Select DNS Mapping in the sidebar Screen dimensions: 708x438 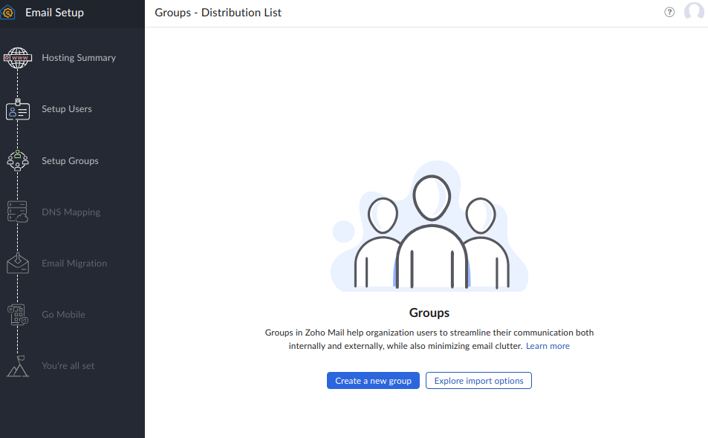(71, 212)
